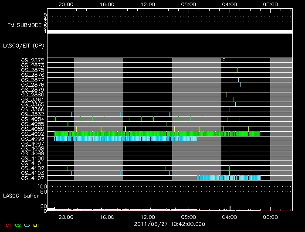
Task: Click the green band in OS_4092 row
Action: [139, 134]
